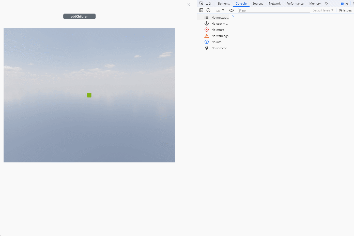Clear the console with the ban icon
Image resolution: width=354 pixels, height=236 pixels.
208,10
